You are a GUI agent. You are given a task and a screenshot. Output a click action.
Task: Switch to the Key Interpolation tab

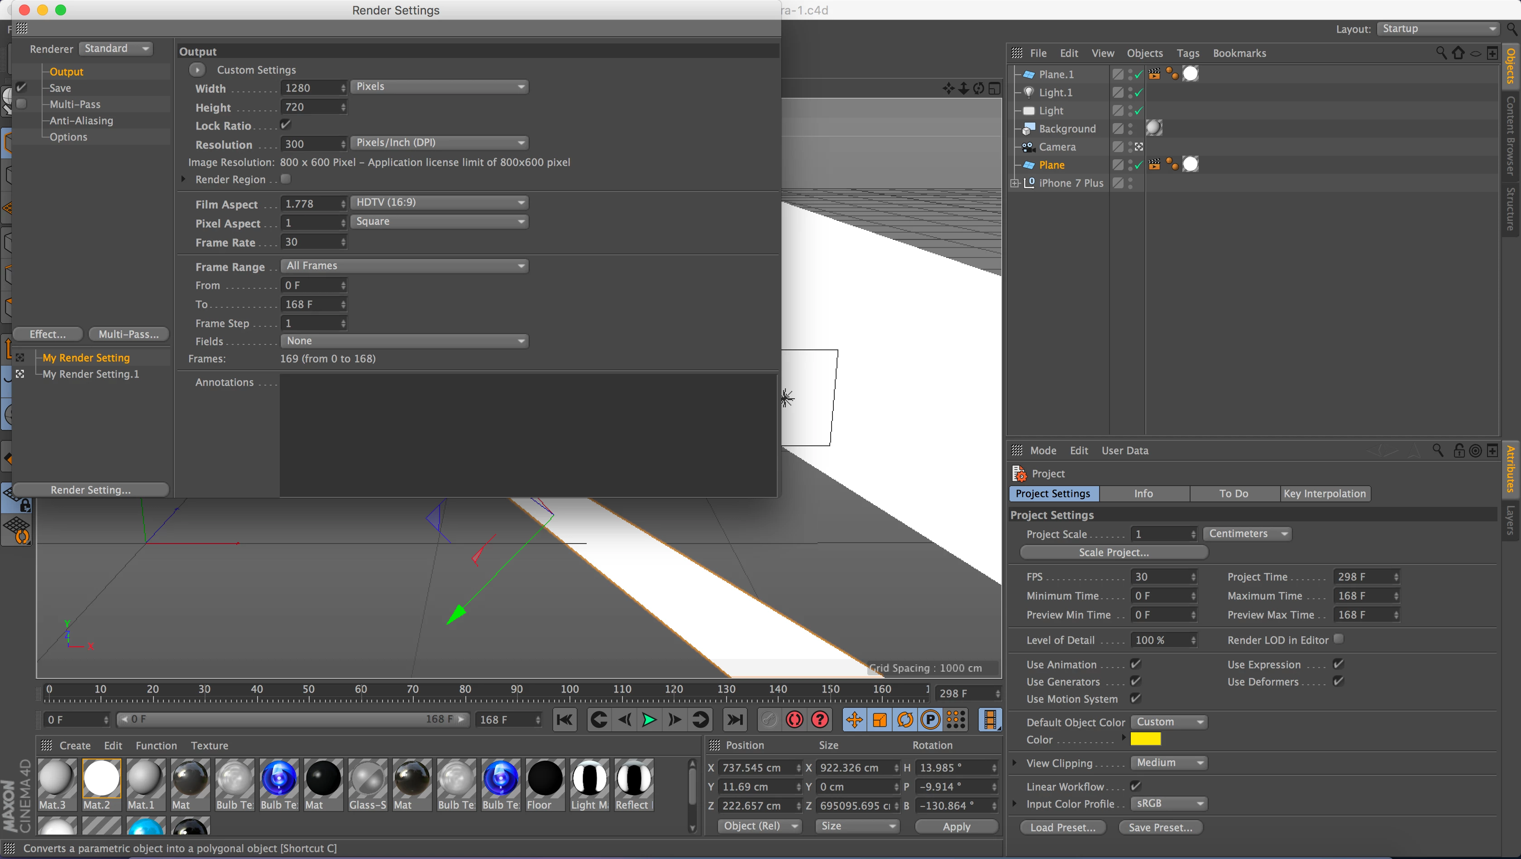point(1325,494)
